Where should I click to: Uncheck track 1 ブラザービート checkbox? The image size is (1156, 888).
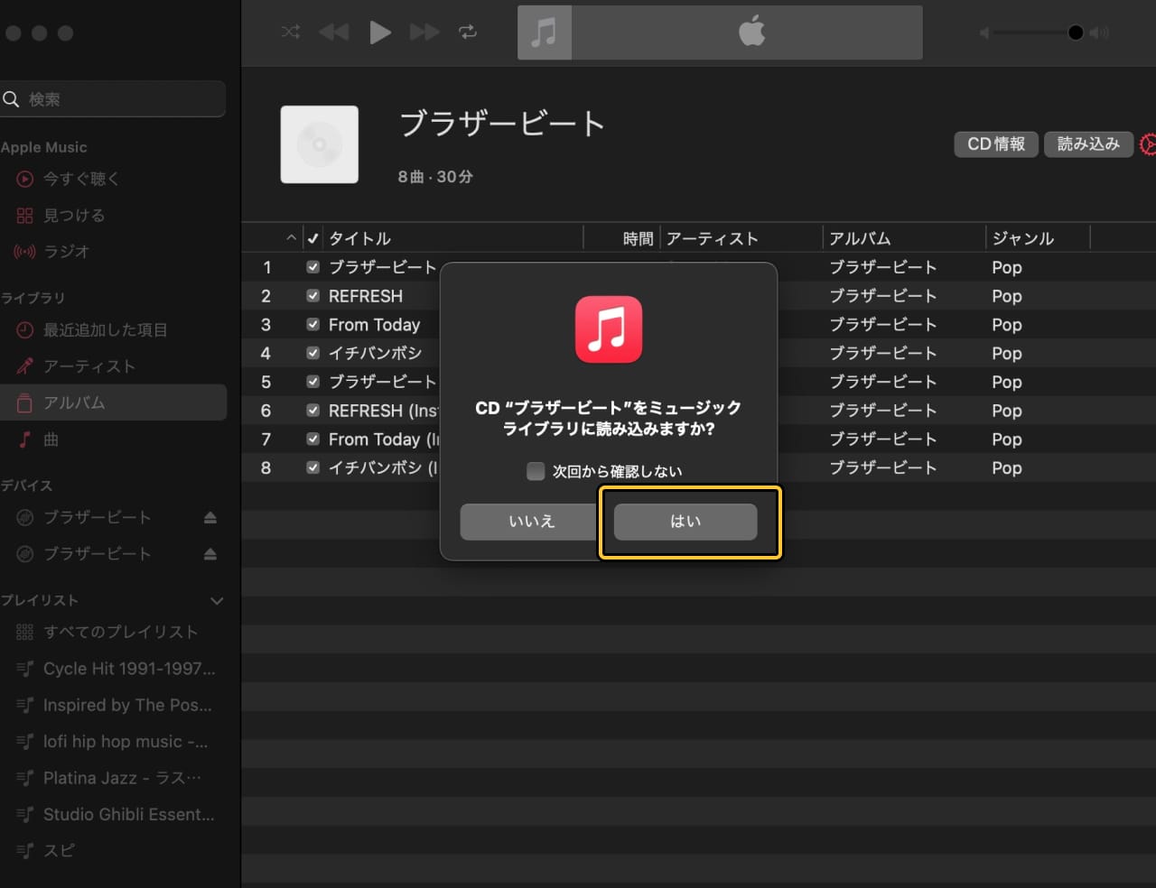[312, 267]
